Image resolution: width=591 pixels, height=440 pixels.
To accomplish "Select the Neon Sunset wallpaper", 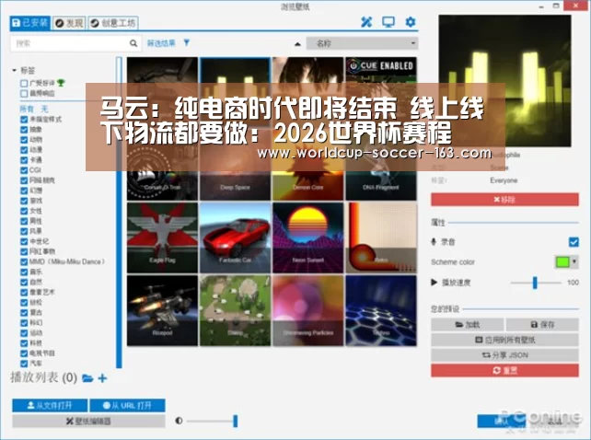I will (308, 237).
